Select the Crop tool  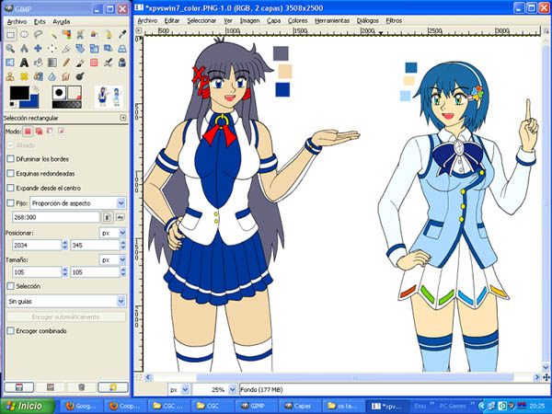point(66,49)
